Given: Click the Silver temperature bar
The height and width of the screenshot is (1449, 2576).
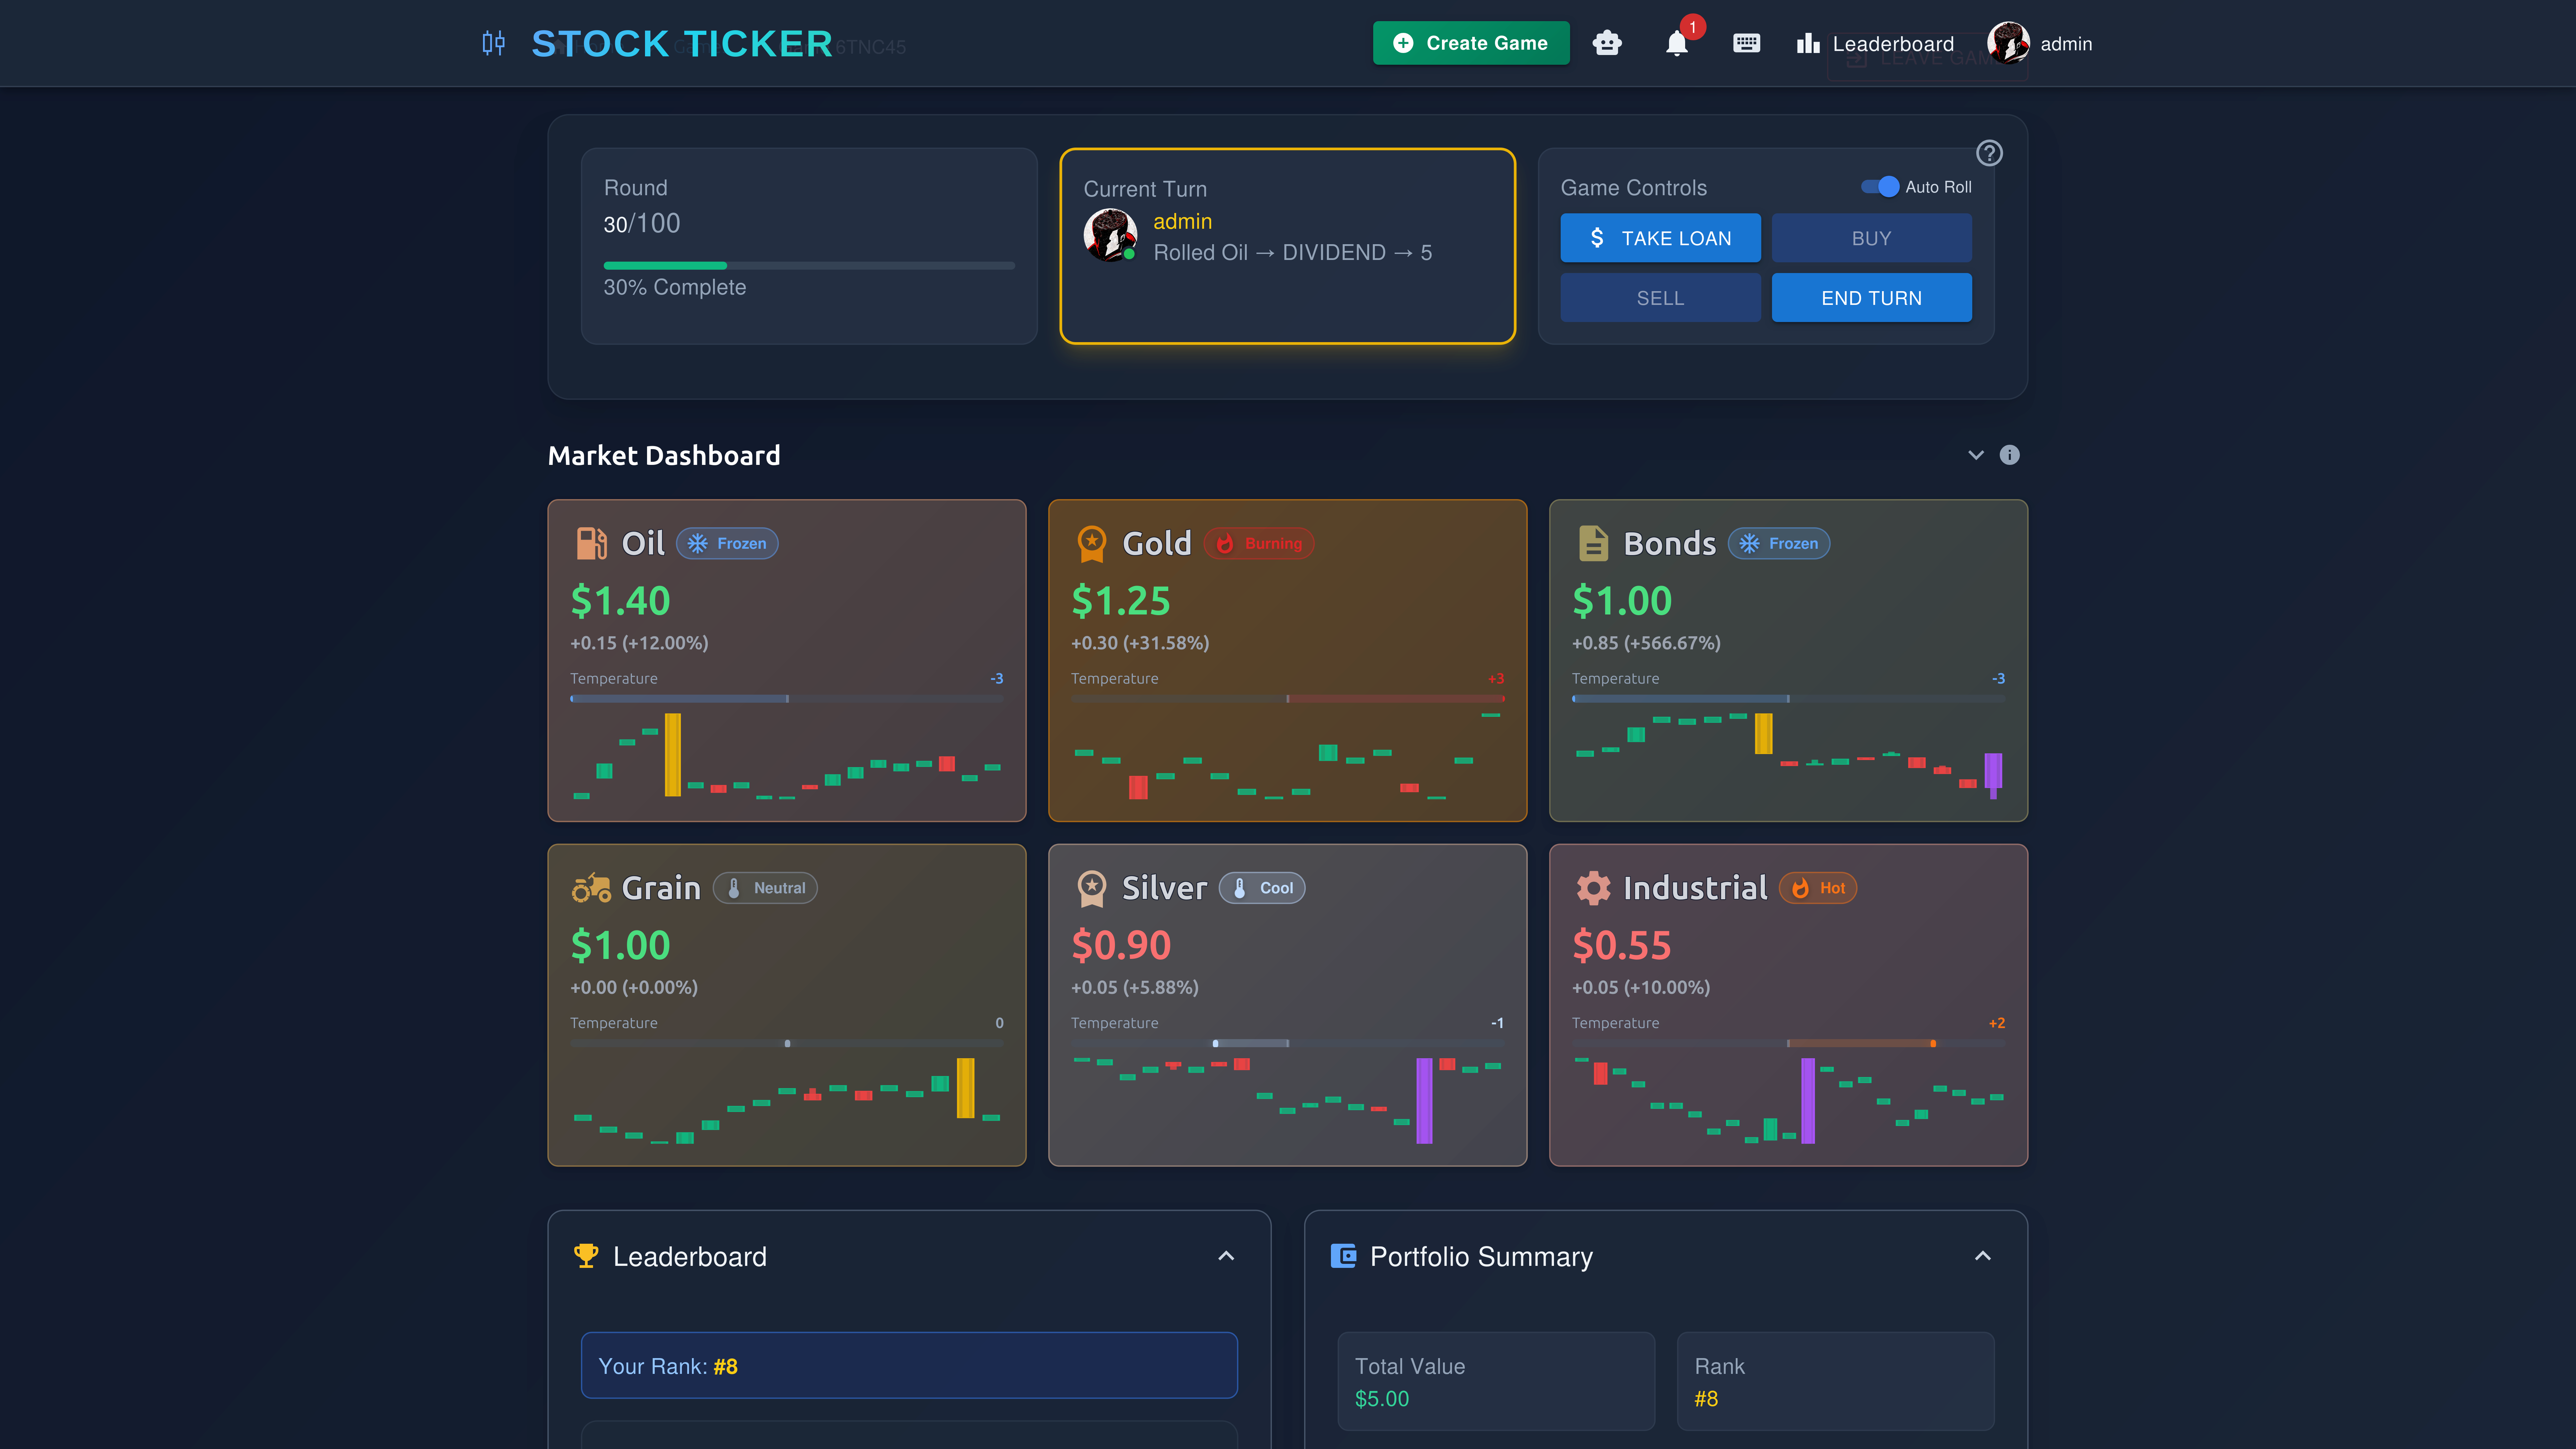Looking at the screenshot, I should pos(1288,1043).
